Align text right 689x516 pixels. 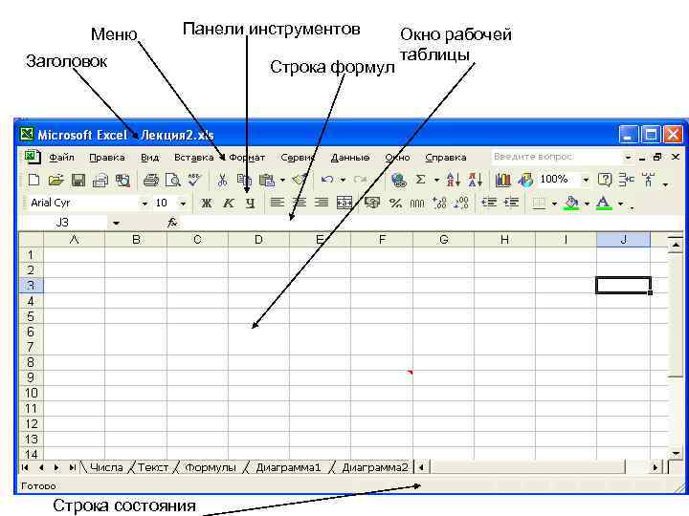click(322, 203)
